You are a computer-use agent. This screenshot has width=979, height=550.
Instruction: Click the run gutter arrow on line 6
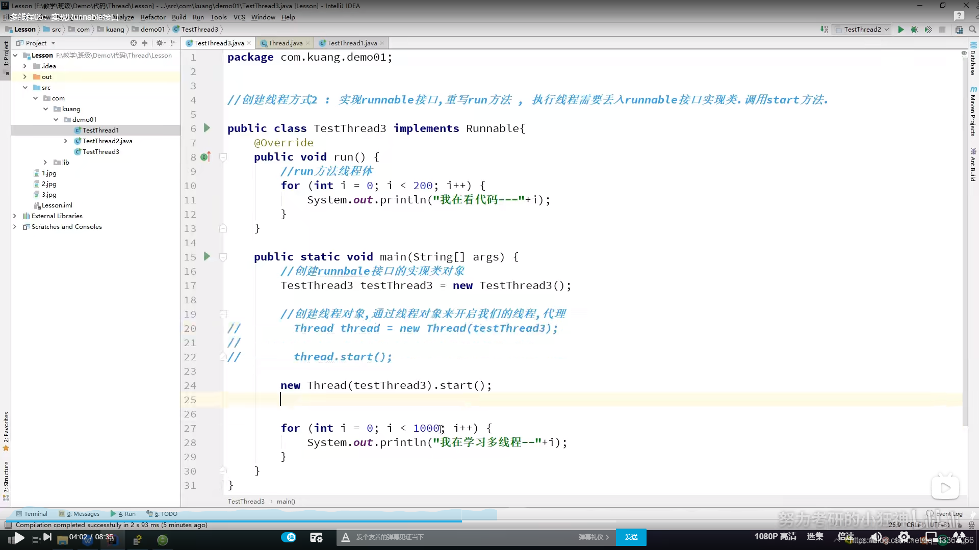pos(207,128)
